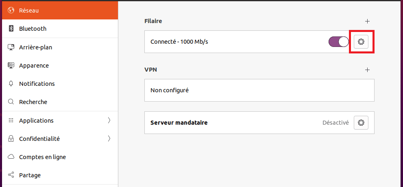Open wired connection settings gear
The height and width of the screenshot is (187, 403).
(x=361, y=42)
